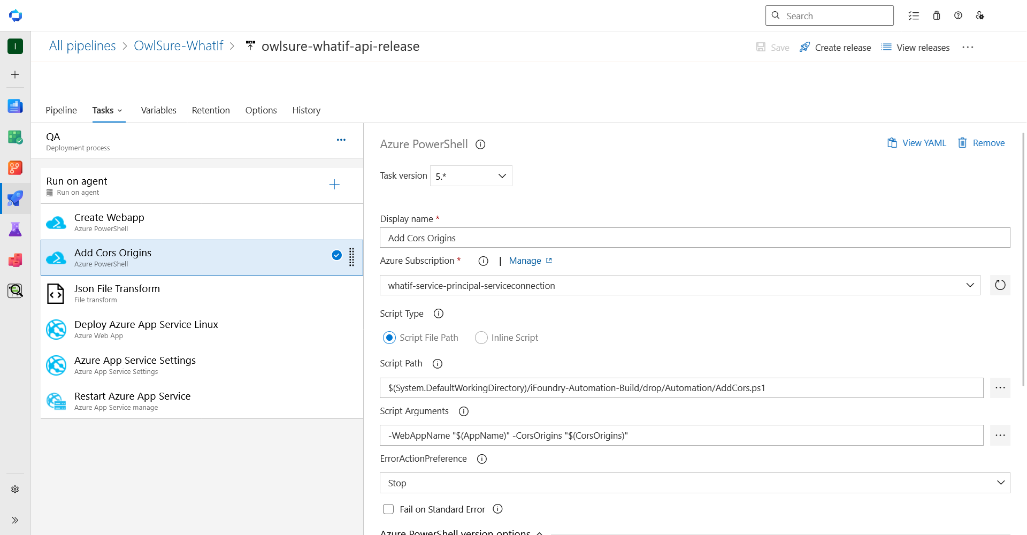
Task: Expand the sidebar with double chevron
Action: tap(15, 520)
